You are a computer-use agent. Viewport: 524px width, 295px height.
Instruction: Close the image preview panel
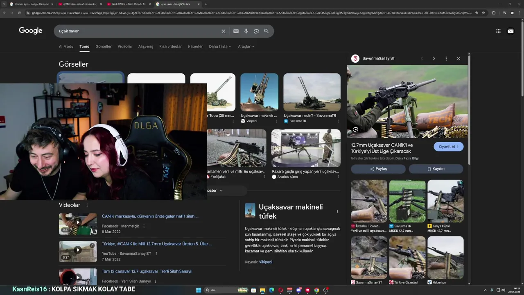click(458, 59)
